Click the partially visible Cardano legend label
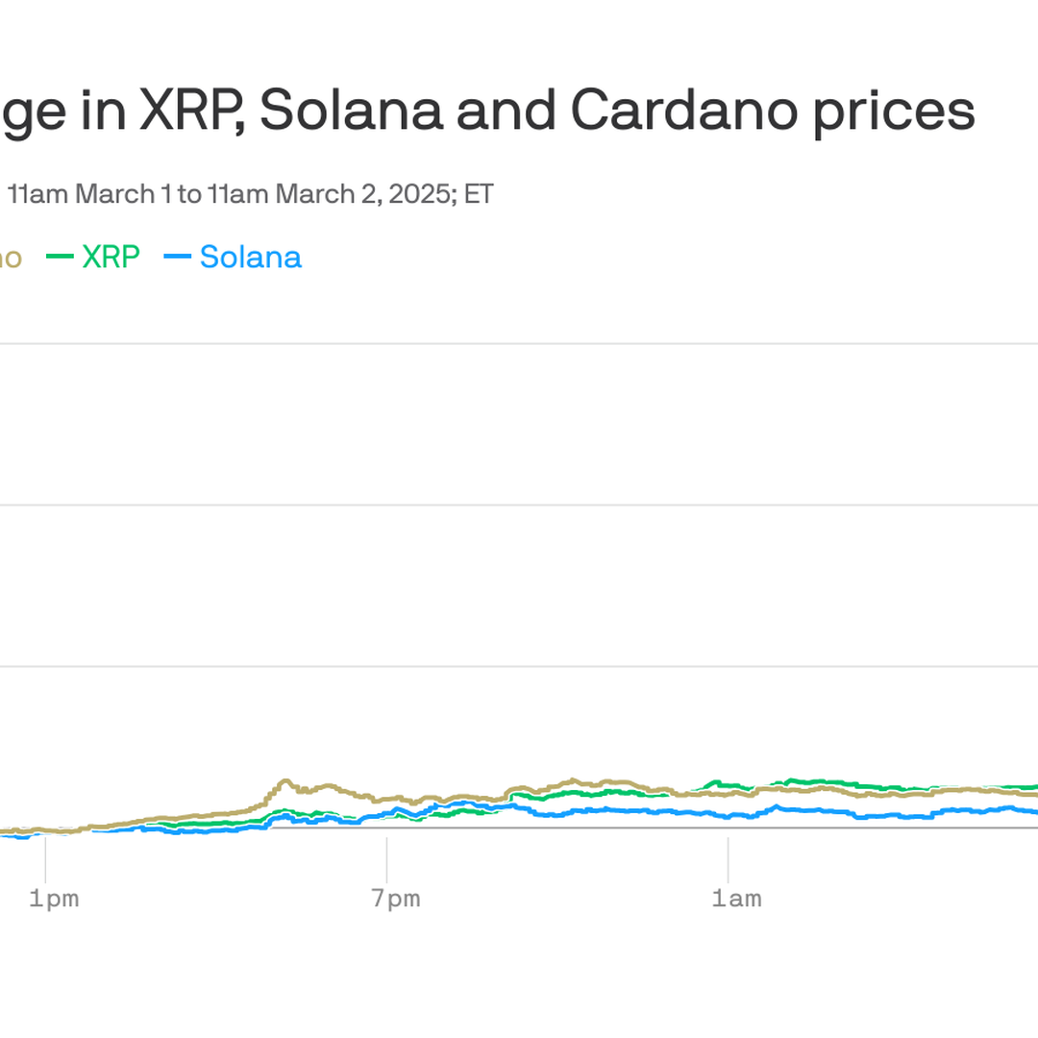 (10, 258)
